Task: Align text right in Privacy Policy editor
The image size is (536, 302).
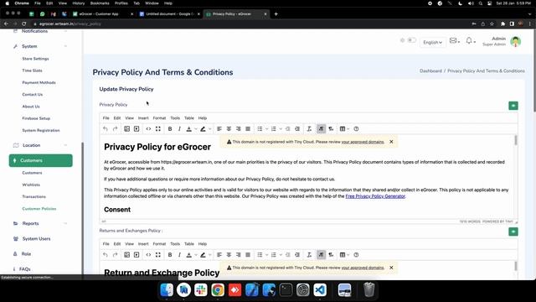Action: [x=238, y=128]
